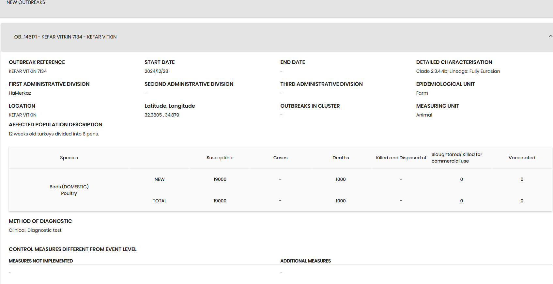Click the ADDITIONAL MEASURES label
The height and width of the screenshot is (284, 553).
click(x=305, y=261)
